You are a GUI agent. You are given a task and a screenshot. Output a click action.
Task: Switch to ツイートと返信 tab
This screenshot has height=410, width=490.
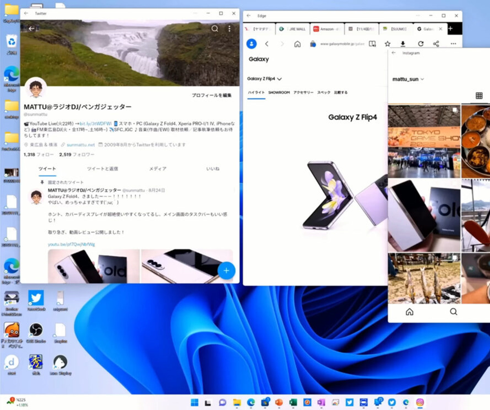pyautogui.click(x=102, y=169)
